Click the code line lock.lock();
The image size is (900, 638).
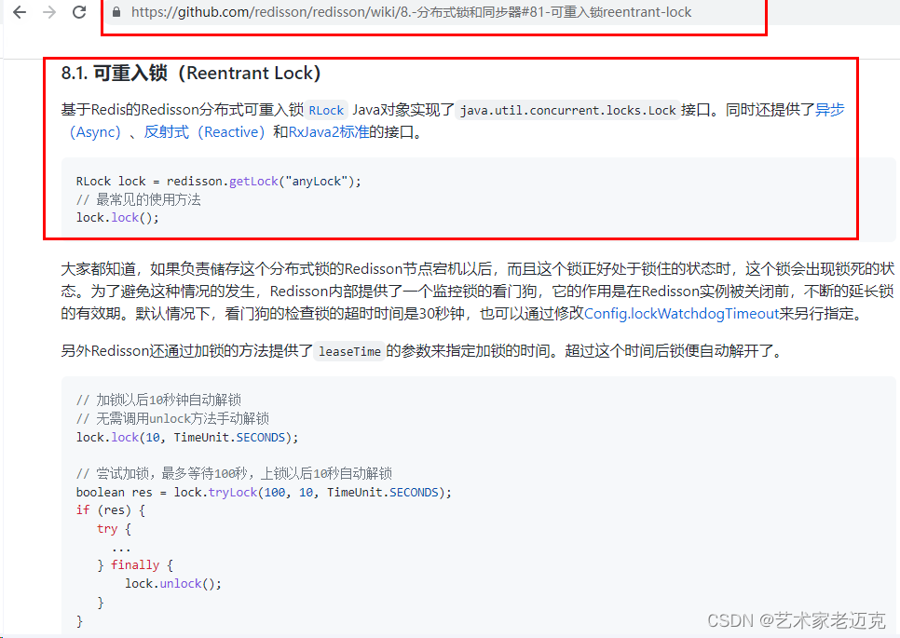pyautogui.click(x=117, y=218)
